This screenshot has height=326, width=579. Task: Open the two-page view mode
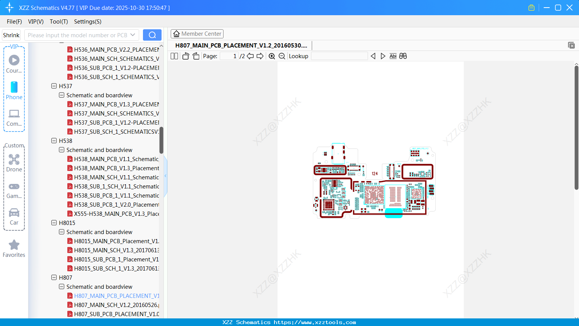[x=174, y=56]
